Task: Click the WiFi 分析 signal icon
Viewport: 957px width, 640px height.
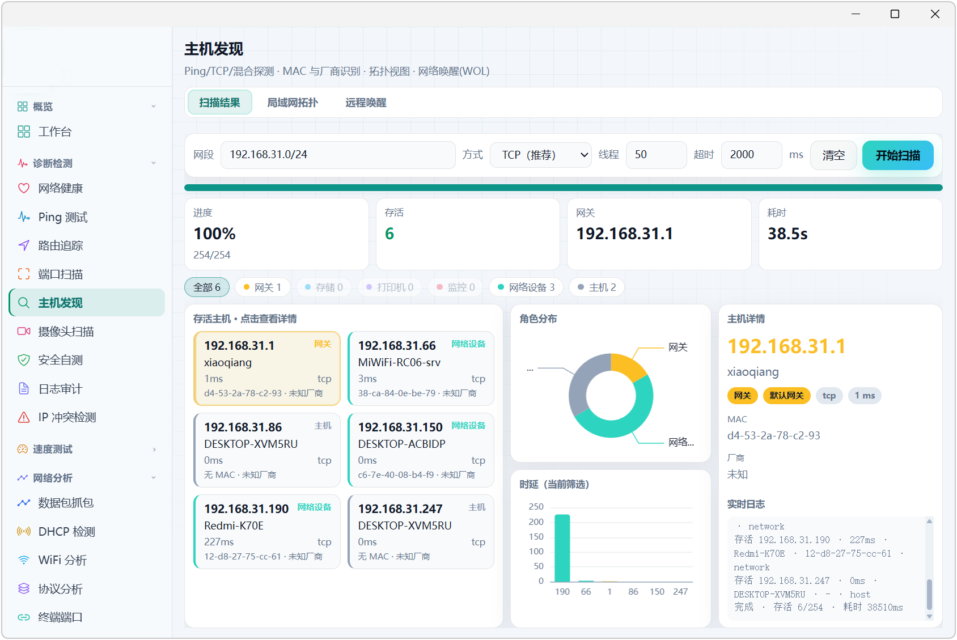Action: coord(24,560)
